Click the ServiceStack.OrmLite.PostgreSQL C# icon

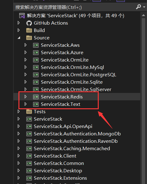pos(36,75)
